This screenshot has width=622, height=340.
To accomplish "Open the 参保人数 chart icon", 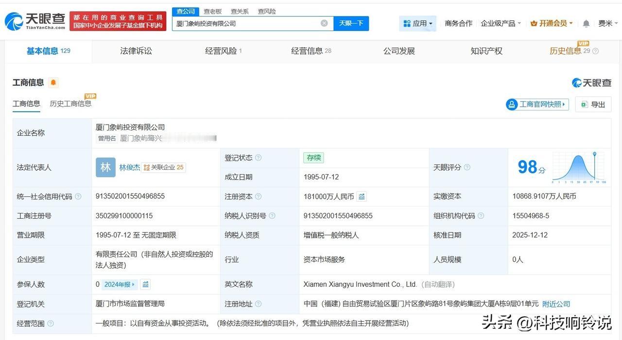I will click(x=145, y=284).
